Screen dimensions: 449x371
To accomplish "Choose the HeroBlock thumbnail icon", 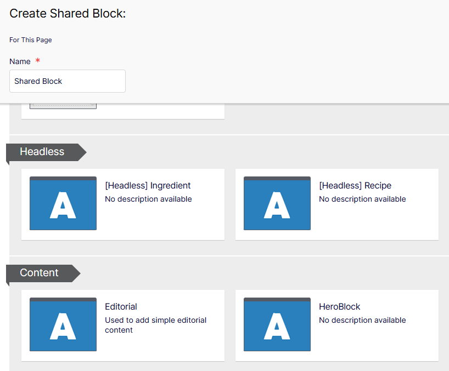I will 277,324.
